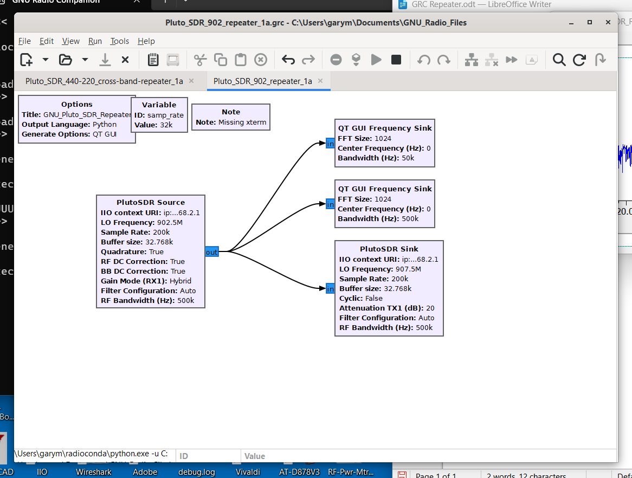Click the Find blocks magnifier icon
This screenshot has width=632, height=478.
click(x=559, y=60)
